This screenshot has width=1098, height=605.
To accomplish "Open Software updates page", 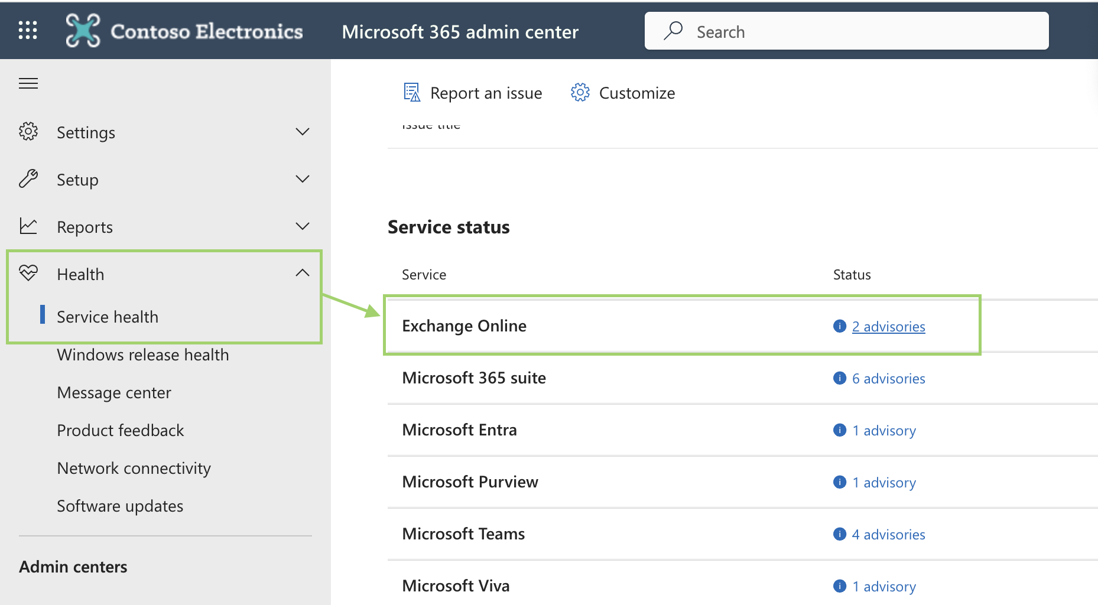I will pos(120,506).
